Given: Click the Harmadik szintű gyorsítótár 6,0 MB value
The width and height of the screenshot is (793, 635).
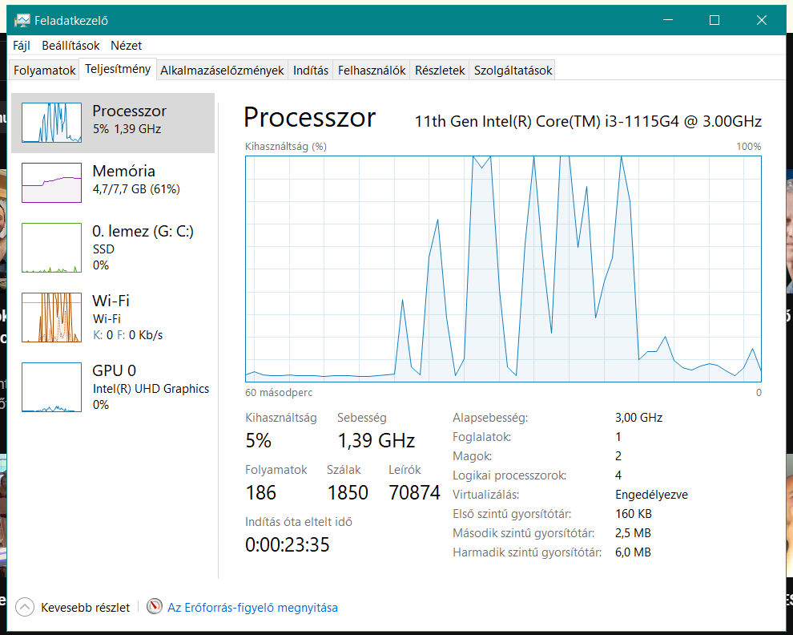Looking at the screenshot, I should (x=633, y=552).
